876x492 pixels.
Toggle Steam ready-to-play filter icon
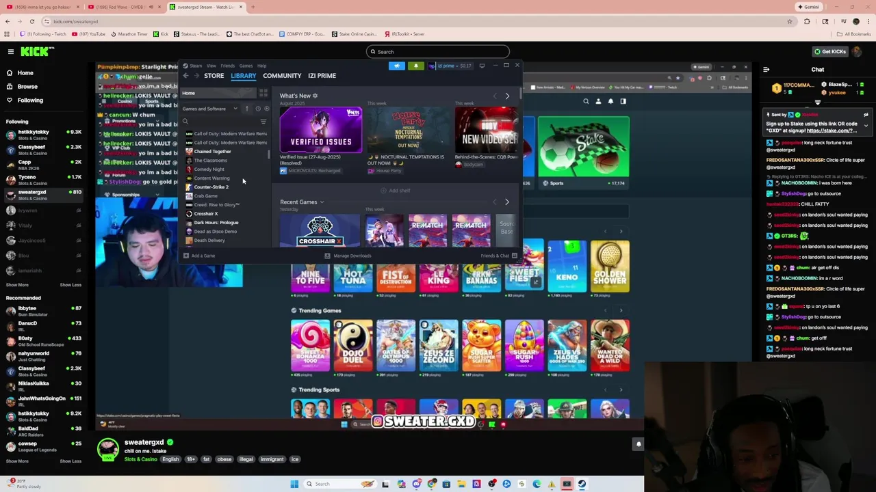(266, 109)
